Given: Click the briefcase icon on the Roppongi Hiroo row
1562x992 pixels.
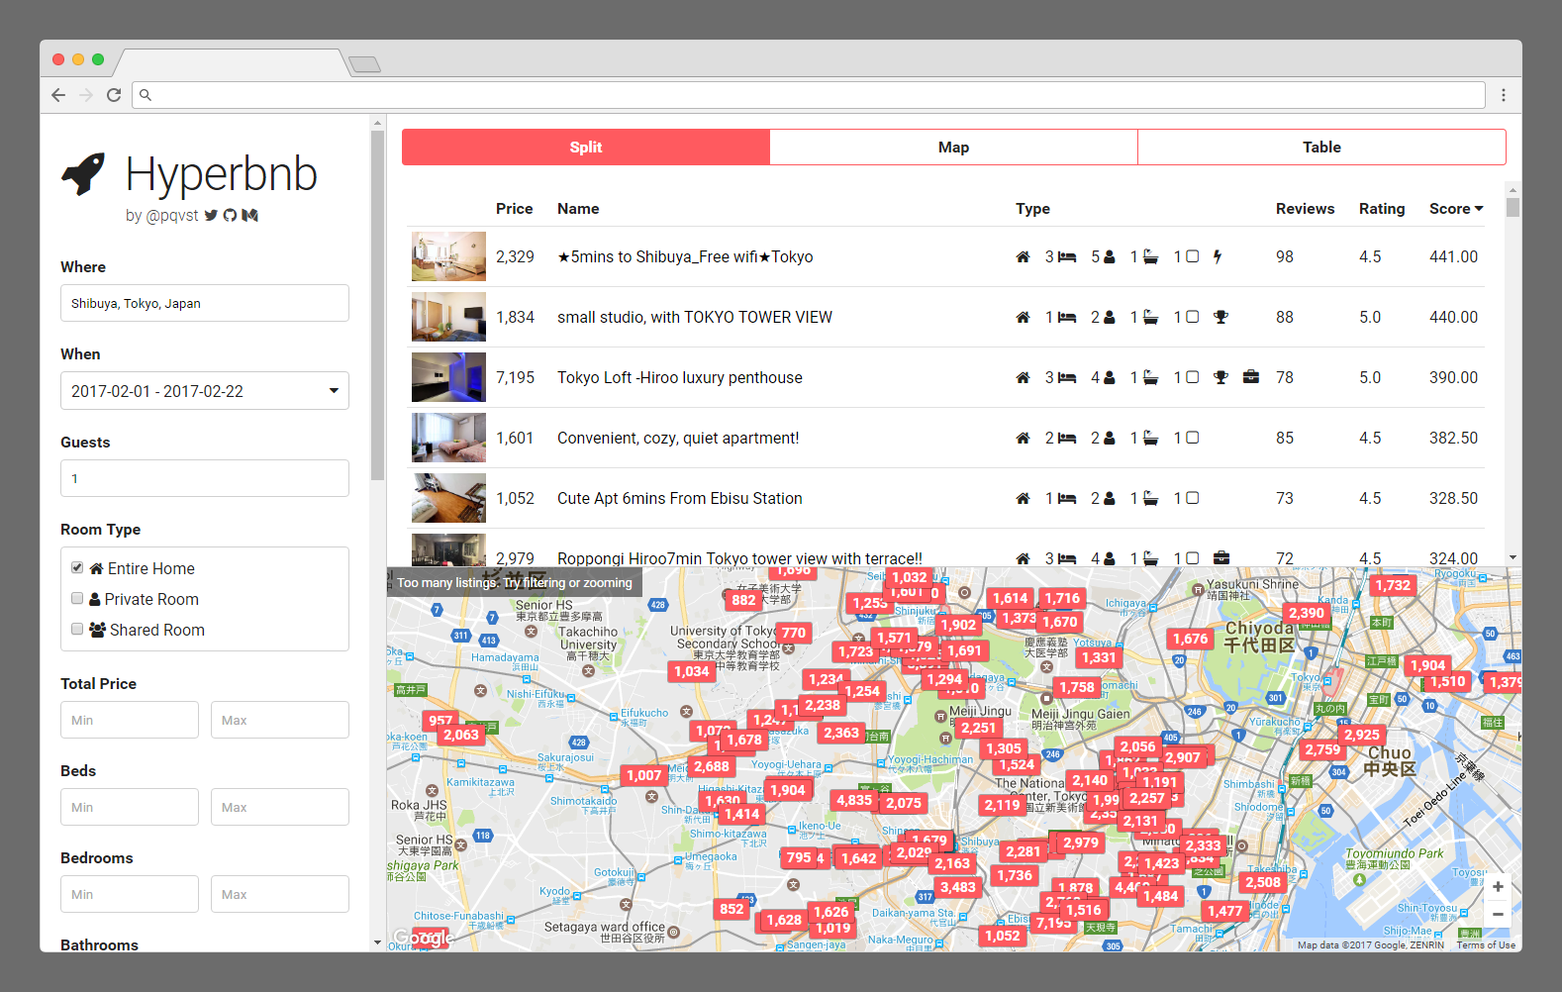Looking at the screenshot, I should click(1221, 558).
